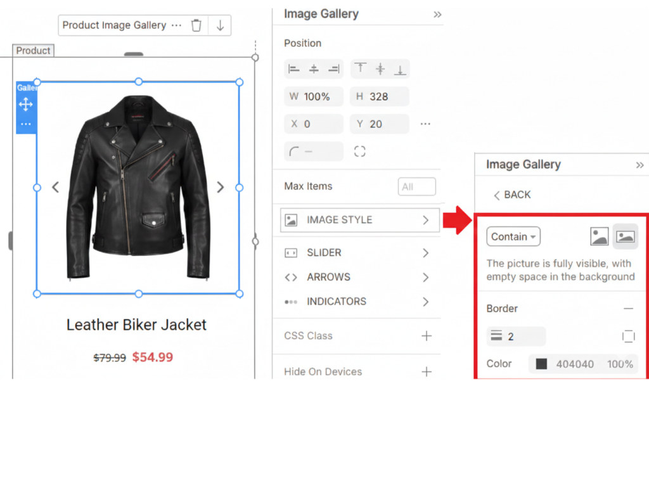Viewport: 649px width, 483px height.
Task: Expand the CSS Class section
Action: (x=427, y=336)
